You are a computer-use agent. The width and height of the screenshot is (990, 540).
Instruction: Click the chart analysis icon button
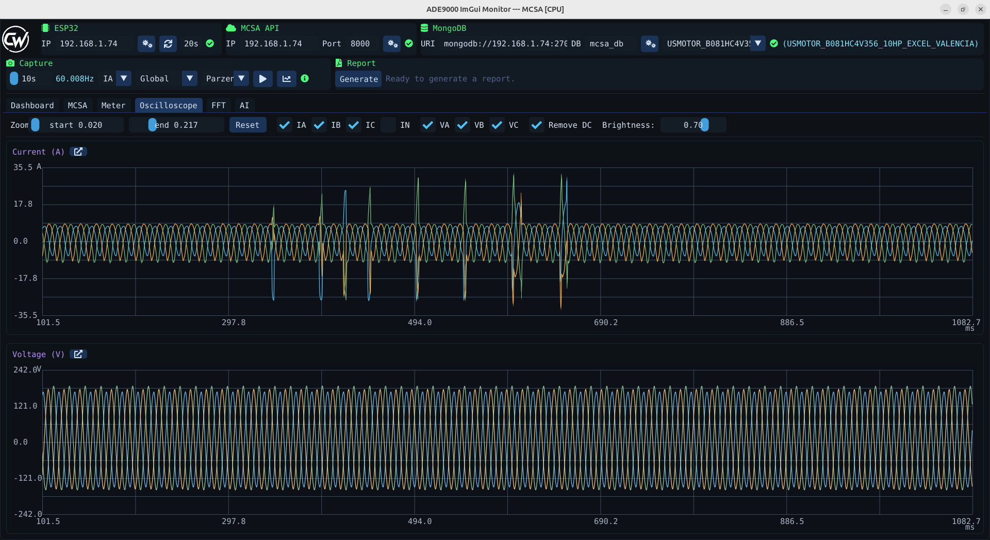coord(287,79)
